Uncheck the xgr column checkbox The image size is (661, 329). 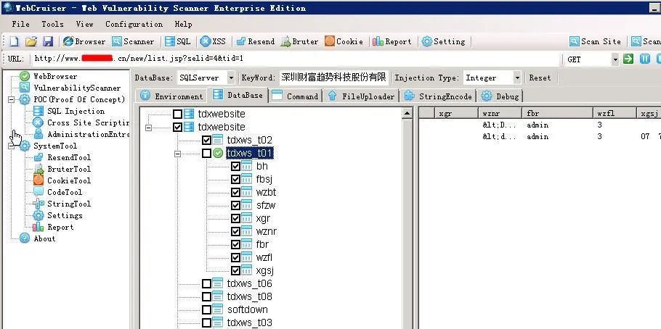(x=235, y=218)
